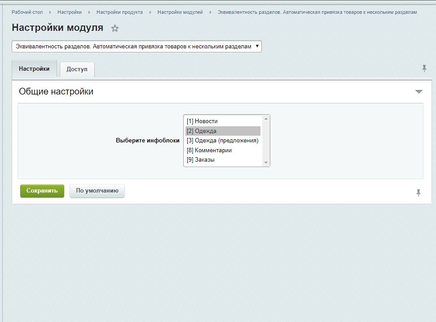Go to Рабочий стол via breadcrumb
Screen dimensions: 436x322
click(27, 12)
